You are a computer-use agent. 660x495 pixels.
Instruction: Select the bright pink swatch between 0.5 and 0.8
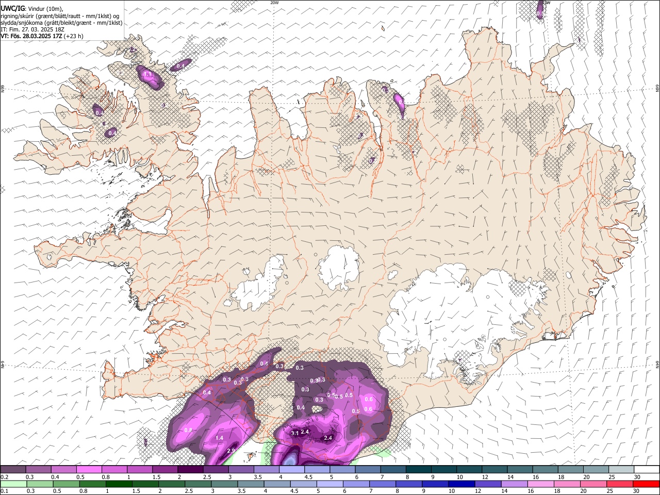(89, 469)
